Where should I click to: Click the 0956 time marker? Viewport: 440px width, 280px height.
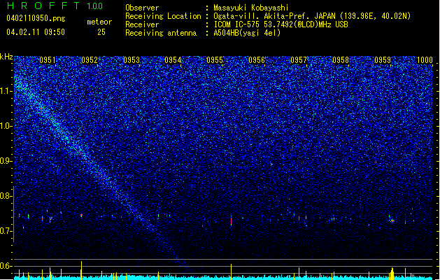pos(257,59)
